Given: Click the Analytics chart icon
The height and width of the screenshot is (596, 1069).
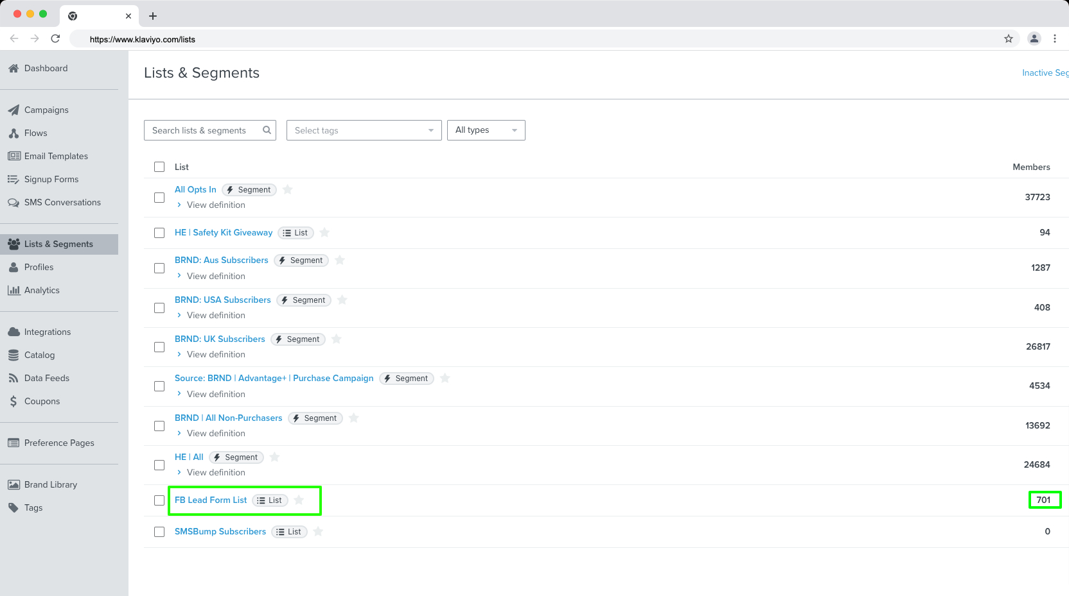Looking at the screenshot, I should point(13,291).
